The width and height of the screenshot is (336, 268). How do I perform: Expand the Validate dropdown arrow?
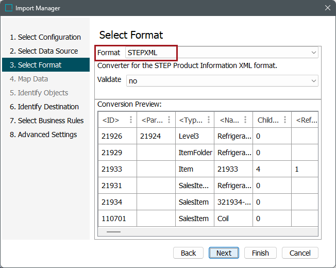314,81
